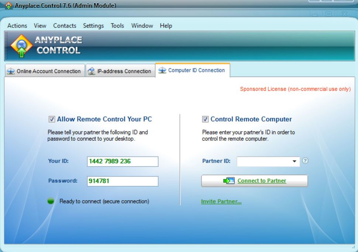Uncheck Control Remote Computer checkbox

(205, 119)
